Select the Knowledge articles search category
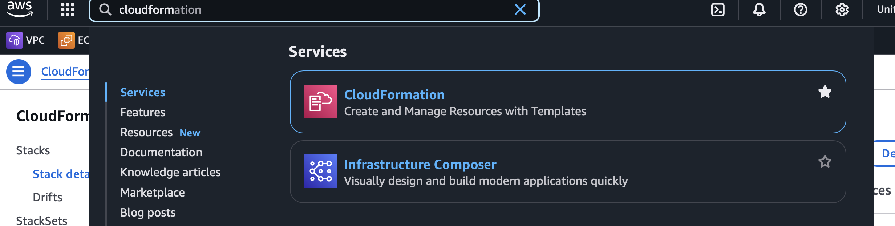895x226 pixels. tap(170, 172)
